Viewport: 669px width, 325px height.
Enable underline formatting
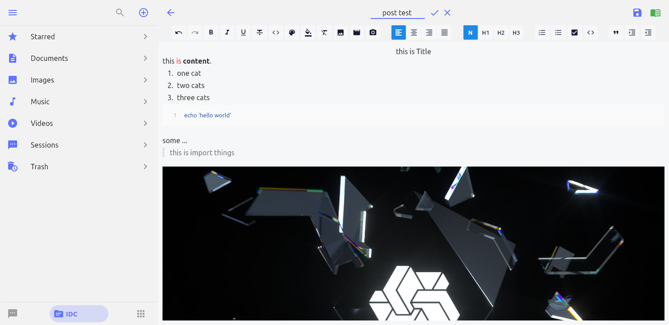[243, 32]
